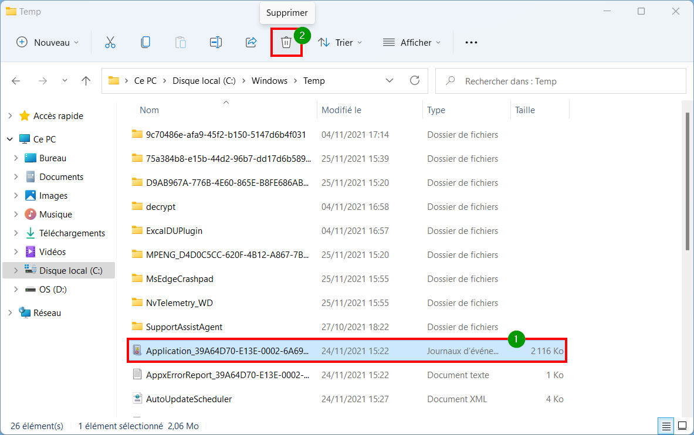Switch to large thumbnails view in status bar
Viewport: 694px width, 435px height.
(x=682, y=426)
